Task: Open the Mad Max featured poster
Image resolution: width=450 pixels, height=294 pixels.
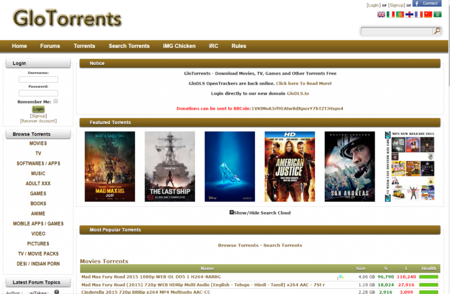Action: [x=110, y=166]
